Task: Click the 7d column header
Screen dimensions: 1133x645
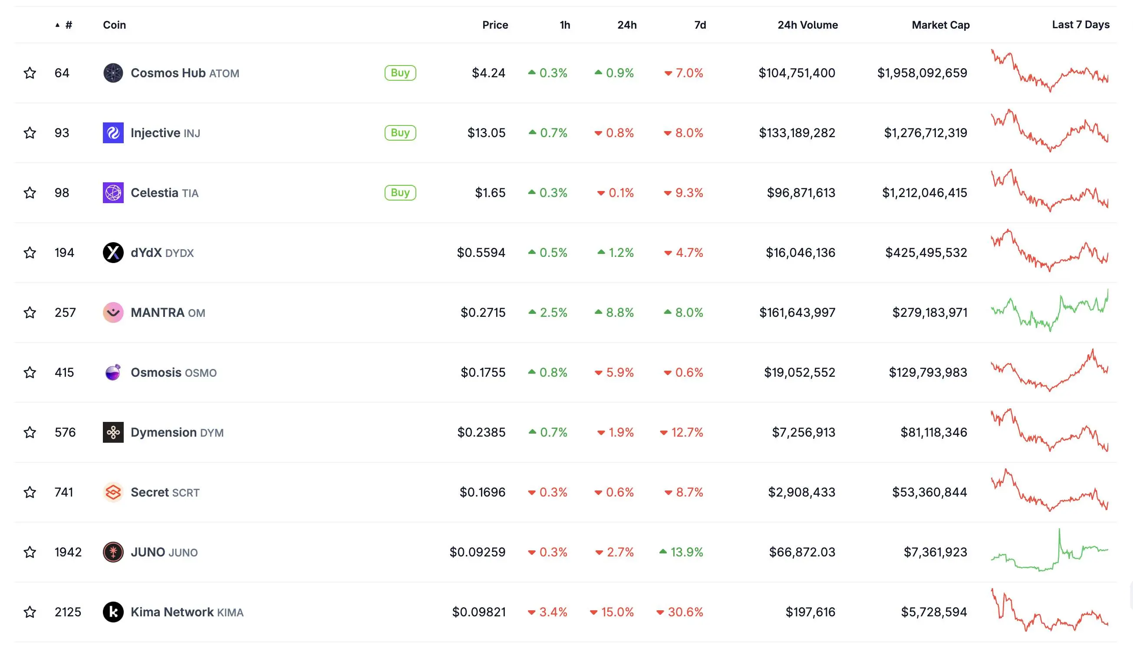Action: pyautogui.click(x=700, y=25)
